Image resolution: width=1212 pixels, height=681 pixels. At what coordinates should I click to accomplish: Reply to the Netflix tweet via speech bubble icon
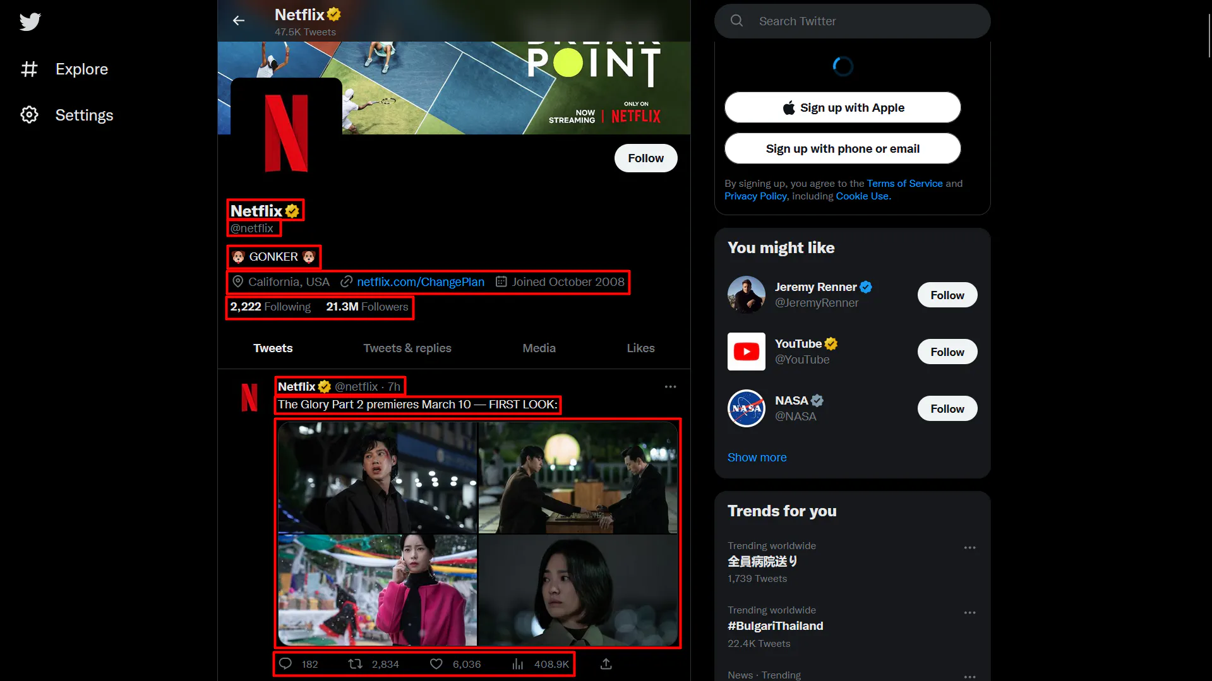285,663
